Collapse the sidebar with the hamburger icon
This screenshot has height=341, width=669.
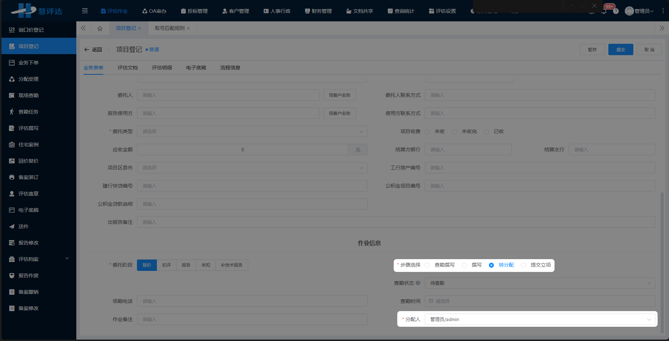(85, 11)
